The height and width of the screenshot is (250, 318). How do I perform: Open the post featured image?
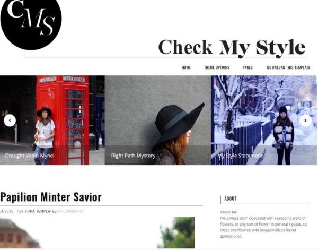(x=98, y=232)
